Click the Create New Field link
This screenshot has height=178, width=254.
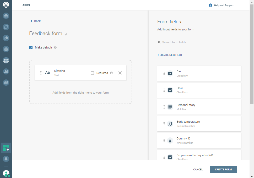pos(170,55)
